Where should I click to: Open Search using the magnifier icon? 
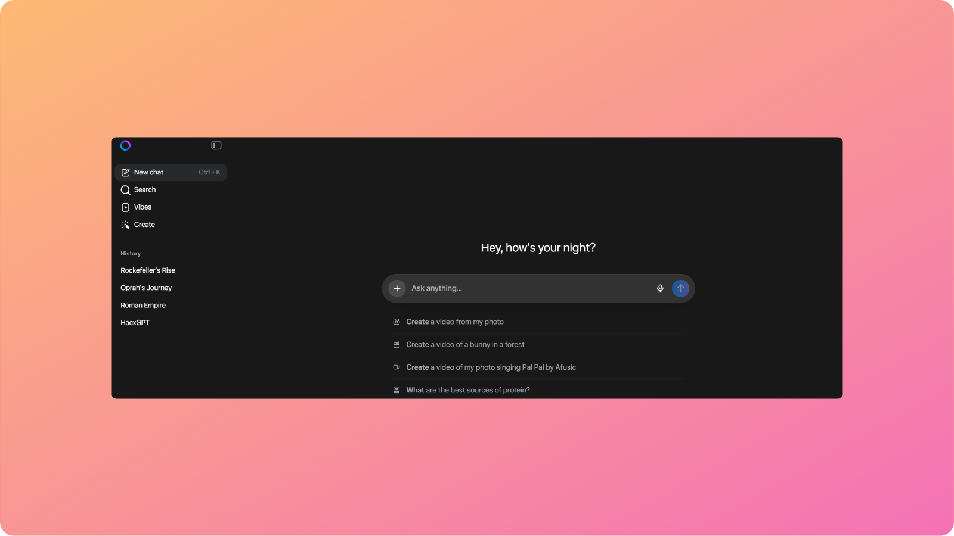coord(125,189)
